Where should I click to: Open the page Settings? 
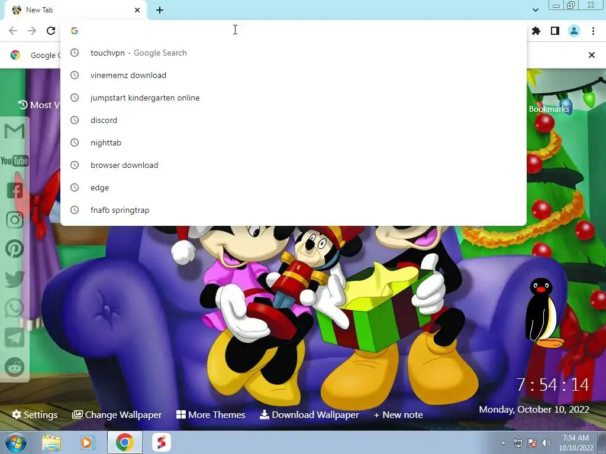click(x=35, y=414)
